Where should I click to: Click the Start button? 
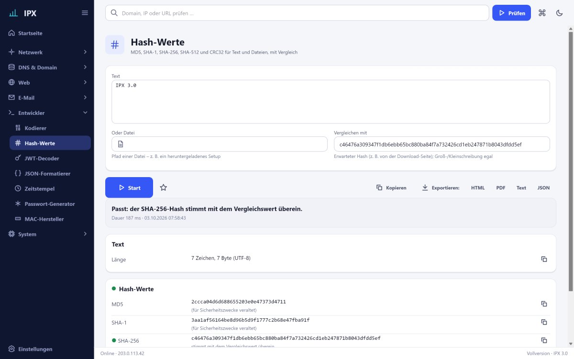point(129,188)
